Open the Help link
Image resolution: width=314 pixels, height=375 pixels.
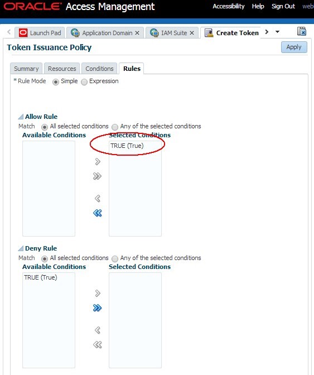pyautogui.click(x=258, y=6)
